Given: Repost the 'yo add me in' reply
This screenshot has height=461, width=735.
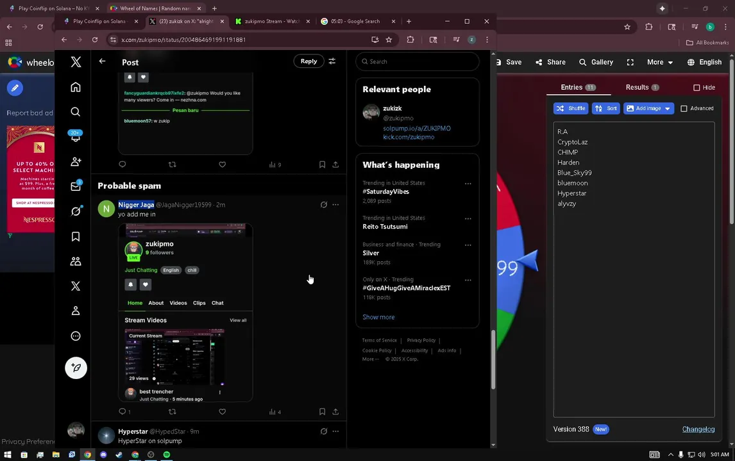Looking at the screenshot, I should (172, 412).
